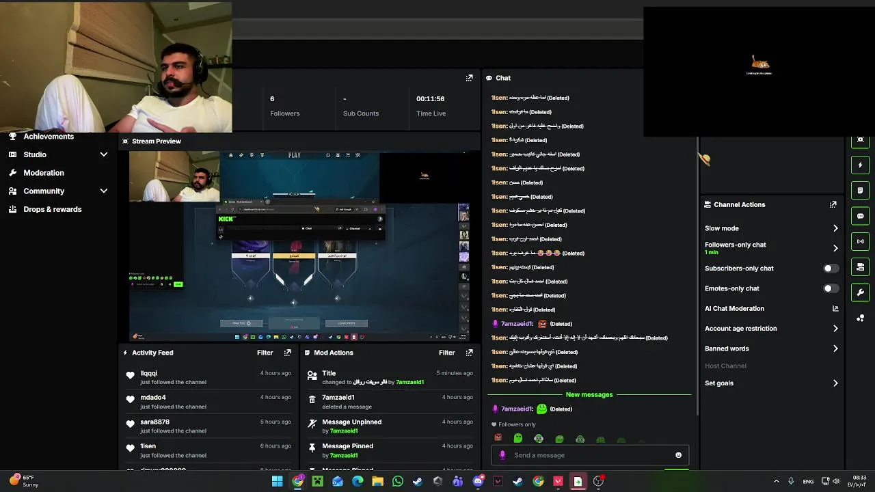Click the Send a message input field
The width and height of the screenshot is (875, 492).
click(x=591, y=455)
